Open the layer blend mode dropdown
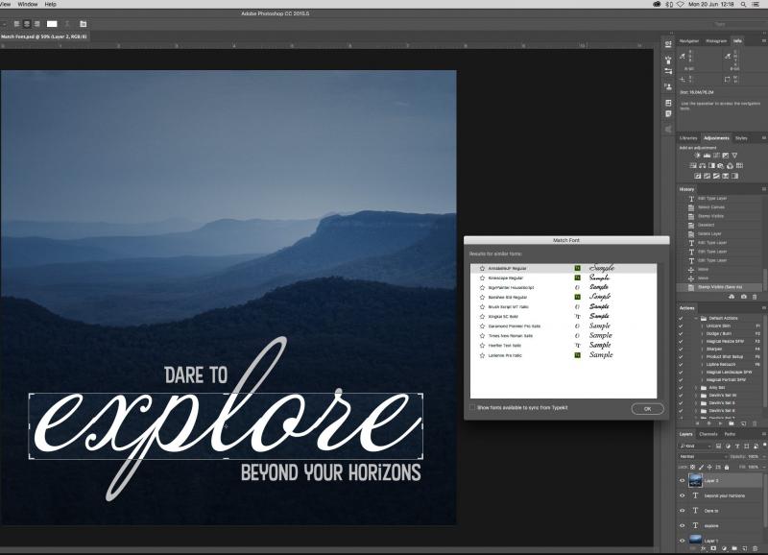768x555 pixels. (701, 456)
